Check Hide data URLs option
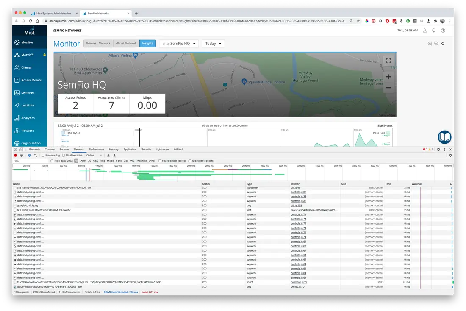Image resolution: width=466 pixels, height=311 pixels. click(52, 161)
